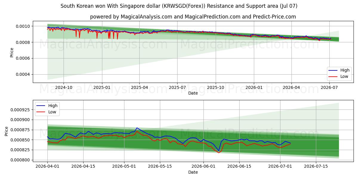This screenshot has width=358, height=179.
Task: Click the 2025-01 x-axis tick label
Action: pyautogui.click(x=102, y=88)
